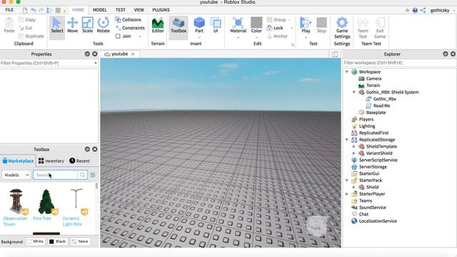Click the Toolbox search magnifier button
Image resolution: width=457 pixels, height=257 pixels.
tap(83, 175)
